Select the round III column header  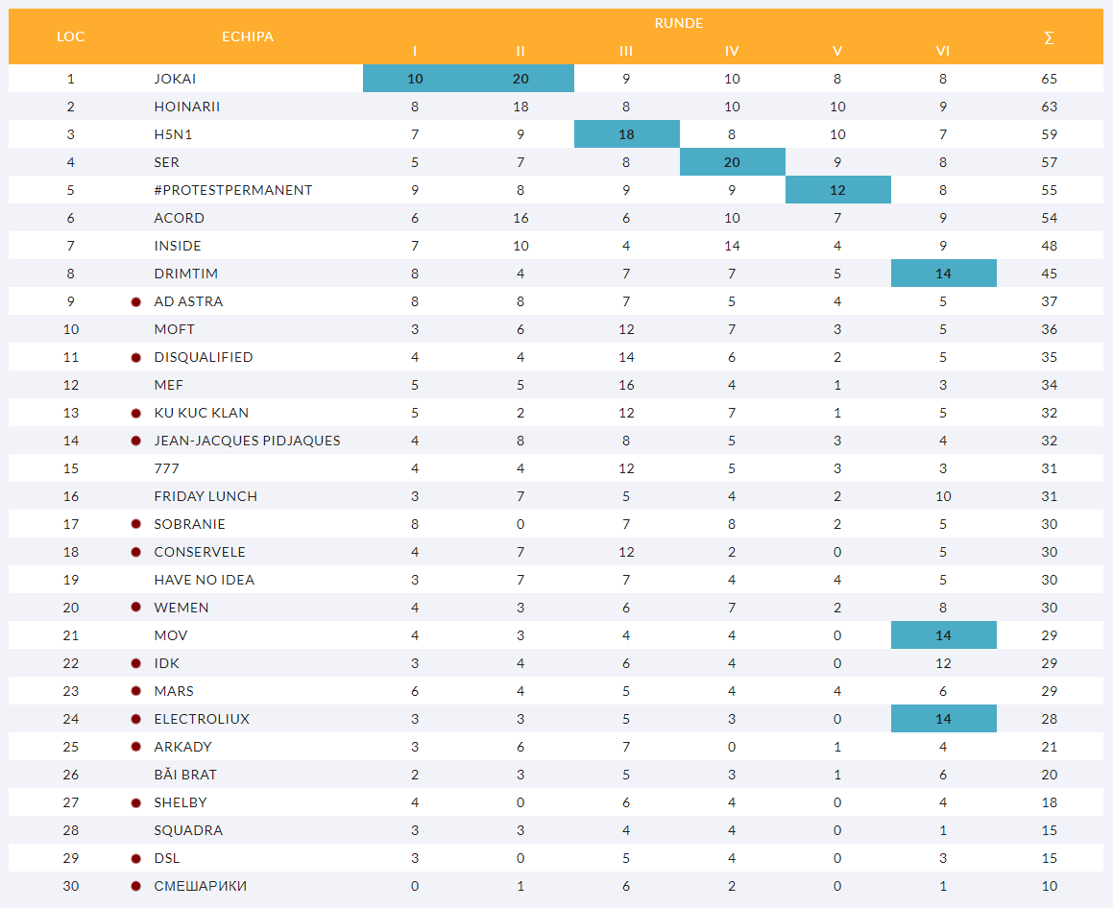[x=626, y=51]
